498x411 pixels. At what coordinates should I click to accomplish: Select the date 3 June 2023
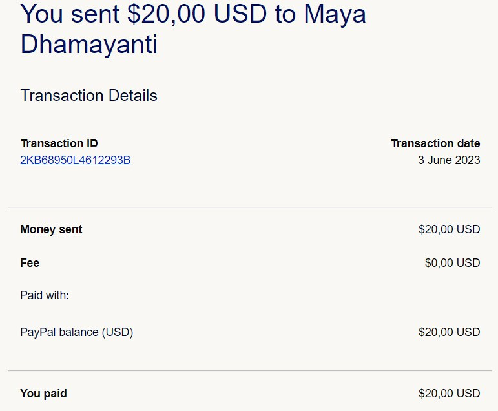pos(449,160)
